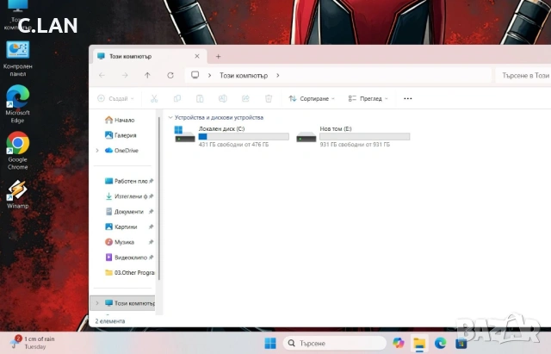
Task: Select Този компютър in navigation pane
Action: coord(123,303)
